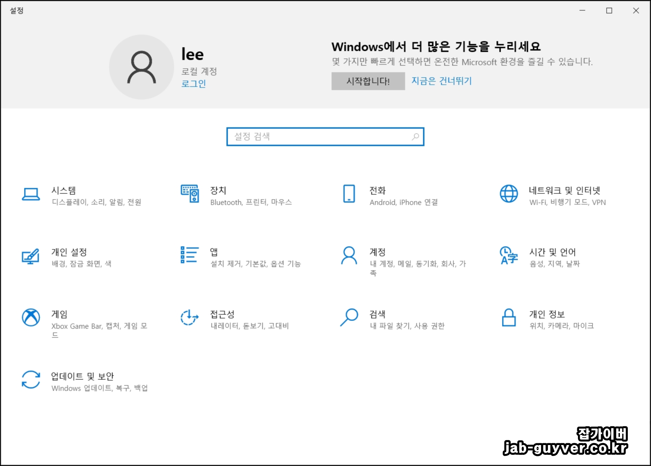Image resolution: width=651 pixels, height=466 pixels.
Task: Click the lee account name
Action: tap(192, 55)
